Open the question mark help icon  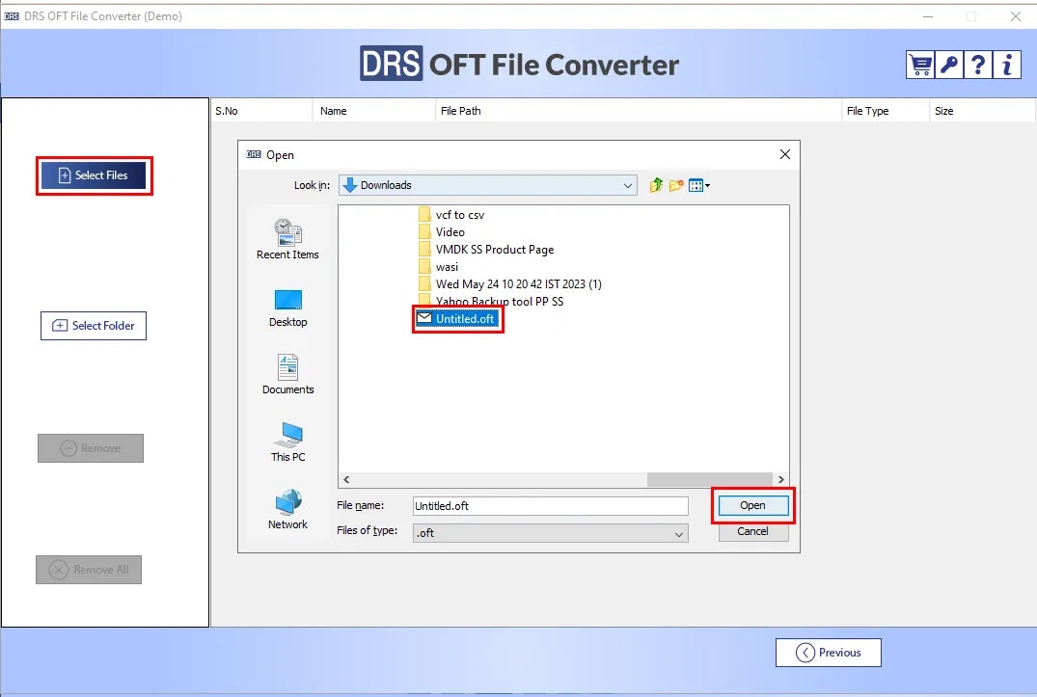[978, 65]
